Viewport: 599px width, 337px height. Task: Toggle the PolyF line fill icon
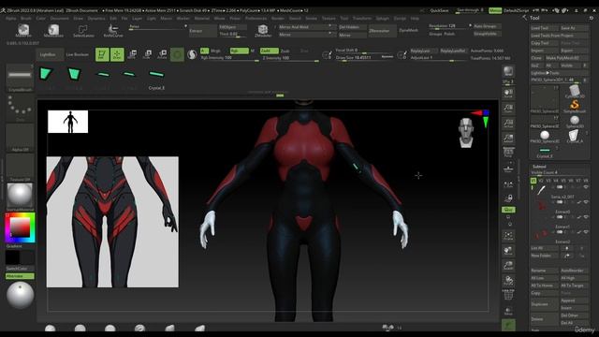point(508,295)
